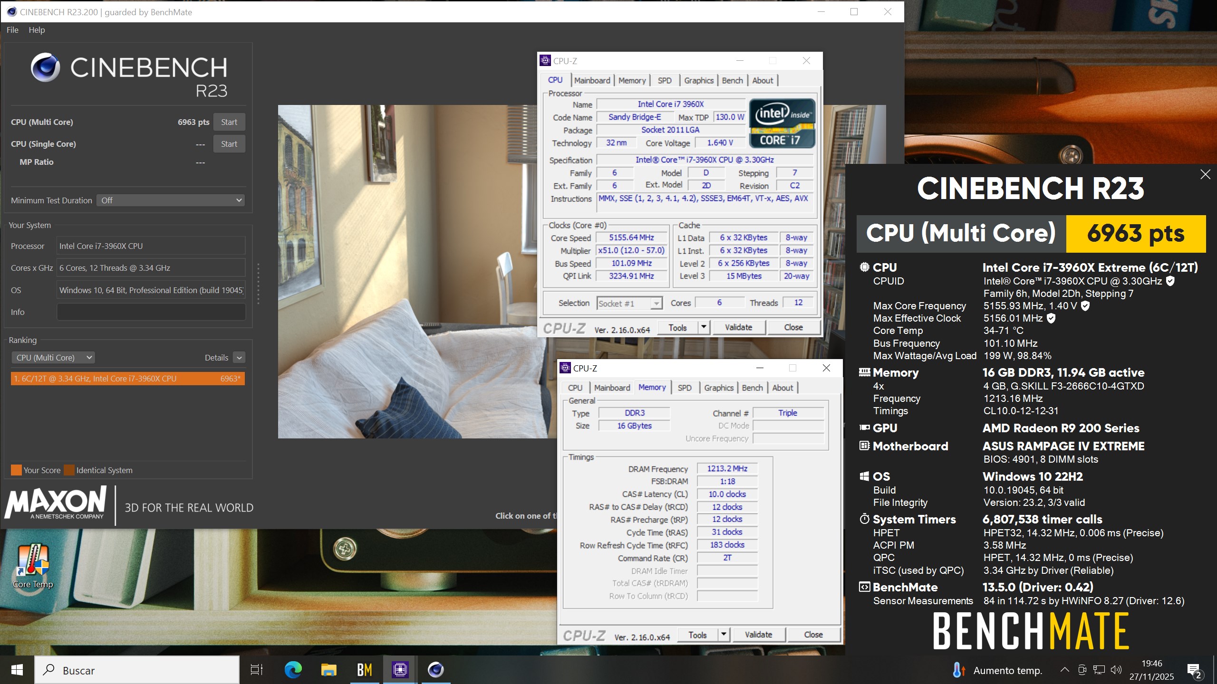
Task: Start the CPU (Single Core) test
Action: (x=229, y=144)
